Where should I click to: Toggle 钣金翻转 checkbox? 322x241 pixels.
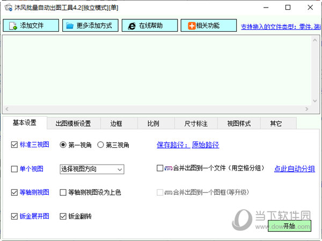click(x=63, y=216)
